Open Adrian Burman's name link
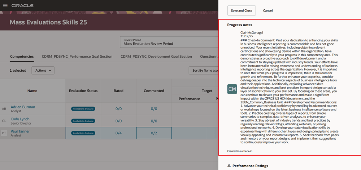Image resolution: width=361 pixels, height=170 pixels. pos(23,107)
